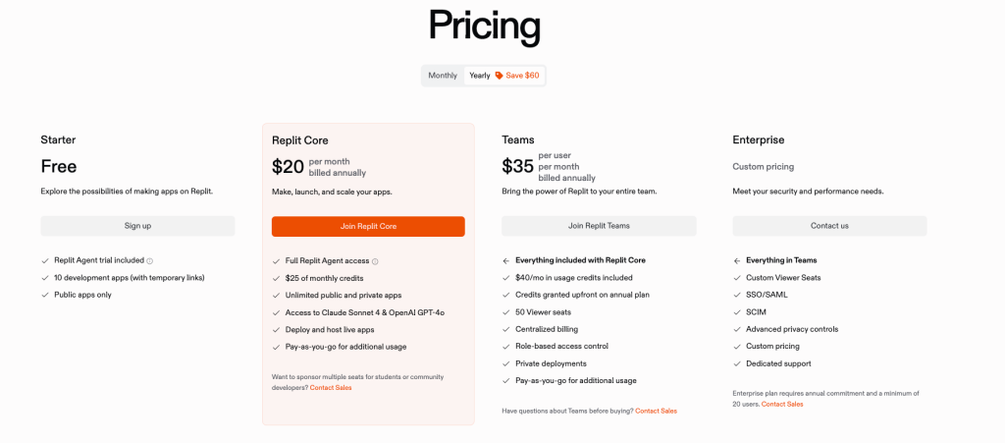Viewport: 1005px width, 443px height.
Task: Click the info icon next to Replit Agent trial included
Action: point(150,261)
